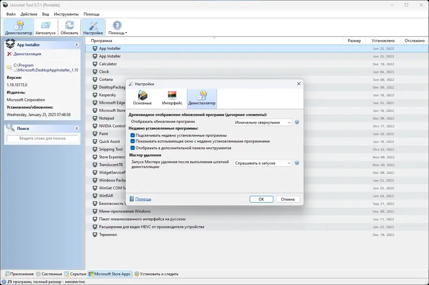Click Calculator row icon
The width and height of the screenshot is (429, 285).
pyautogui.click(x=95, y=64)
